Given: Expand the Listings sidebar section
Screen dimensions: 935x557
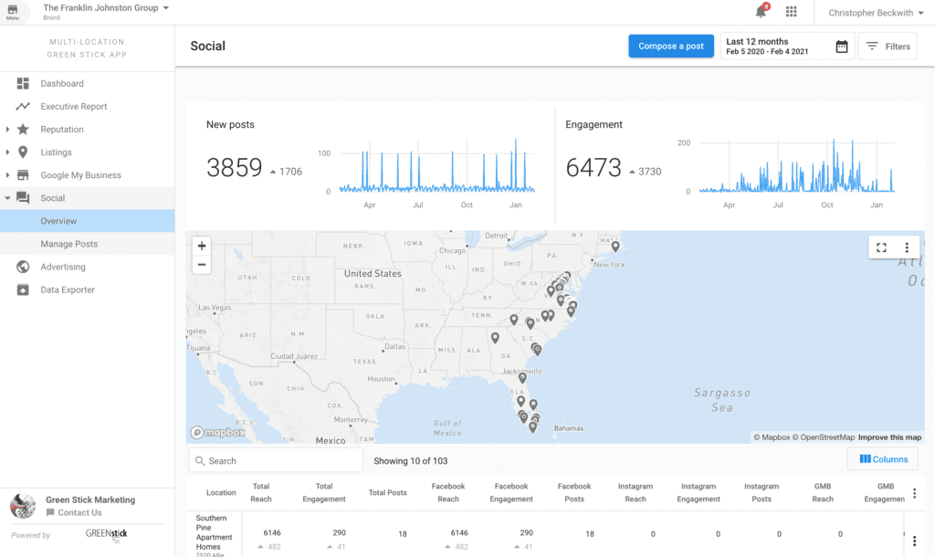Looking at the screenshot, I should 8,152.
